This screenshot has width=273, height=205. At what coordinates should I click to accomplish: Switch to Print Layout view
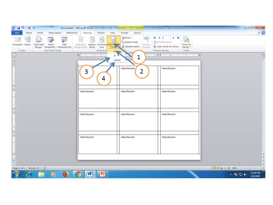click(x=214, y=168)
